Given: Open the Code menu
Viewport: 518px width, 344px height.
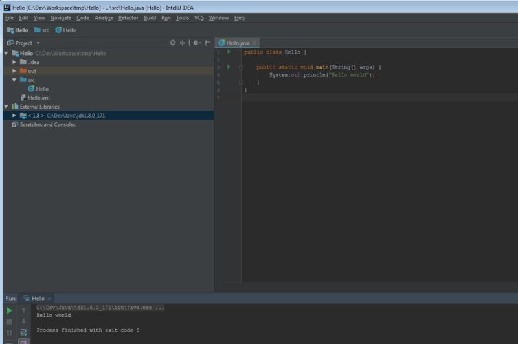Looking at the screenshot, I should [x=83, y=18].
